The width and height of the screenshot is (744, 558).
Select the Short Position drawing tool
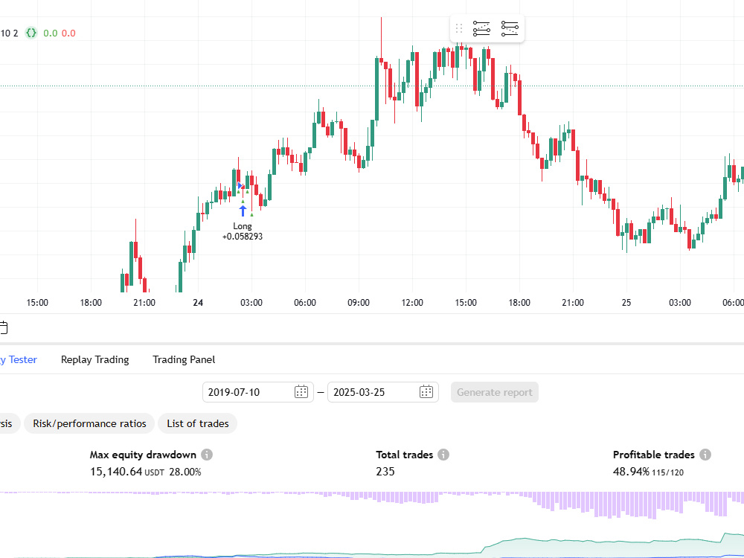point(510,28)
